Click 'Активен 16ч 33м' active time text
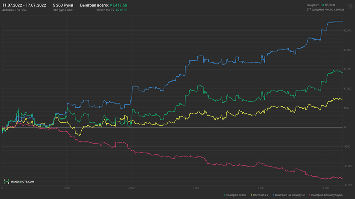The height and width of the screenshot is (199, 355). coord(14,10)
